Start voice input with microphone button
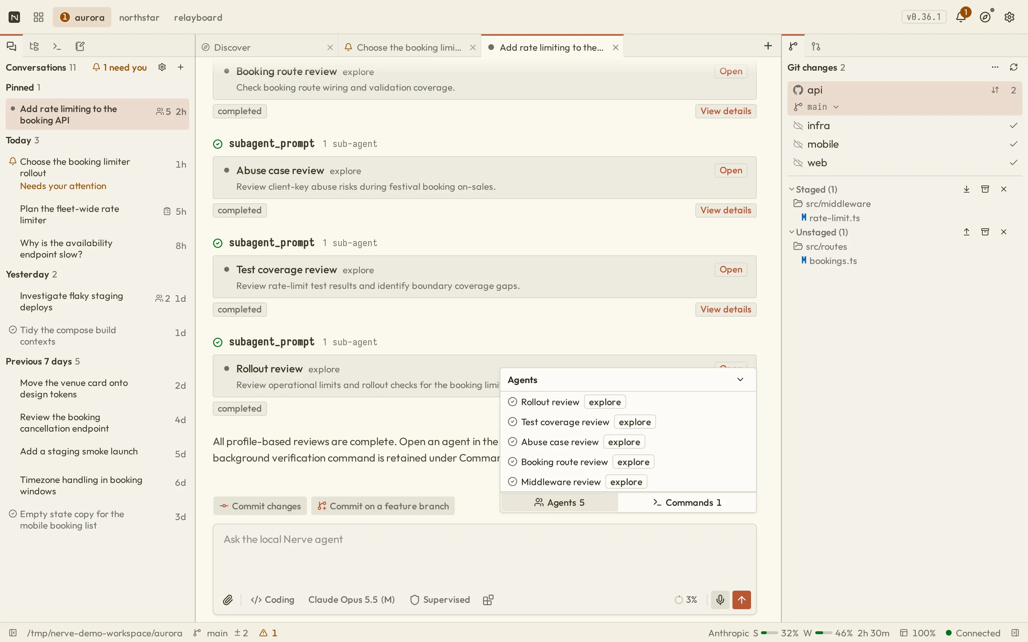This screenshot has width=1028, height=642. (720, 600)
